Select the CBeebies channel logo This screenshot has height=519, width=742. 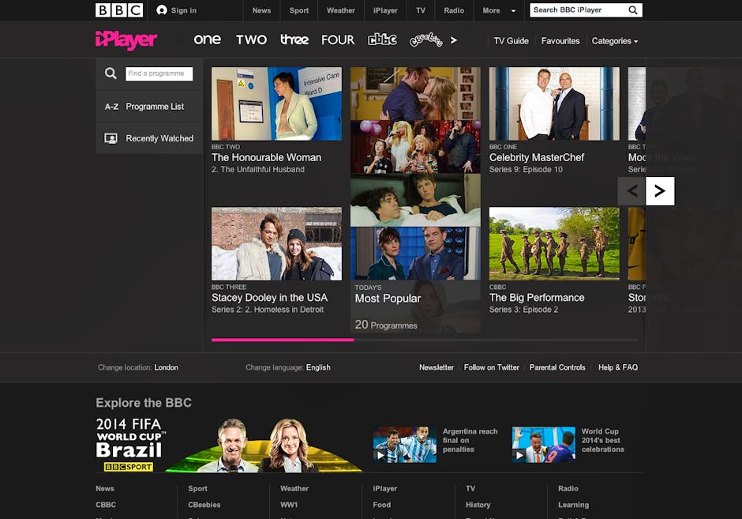pyautogui.click(x=426, y=39)
